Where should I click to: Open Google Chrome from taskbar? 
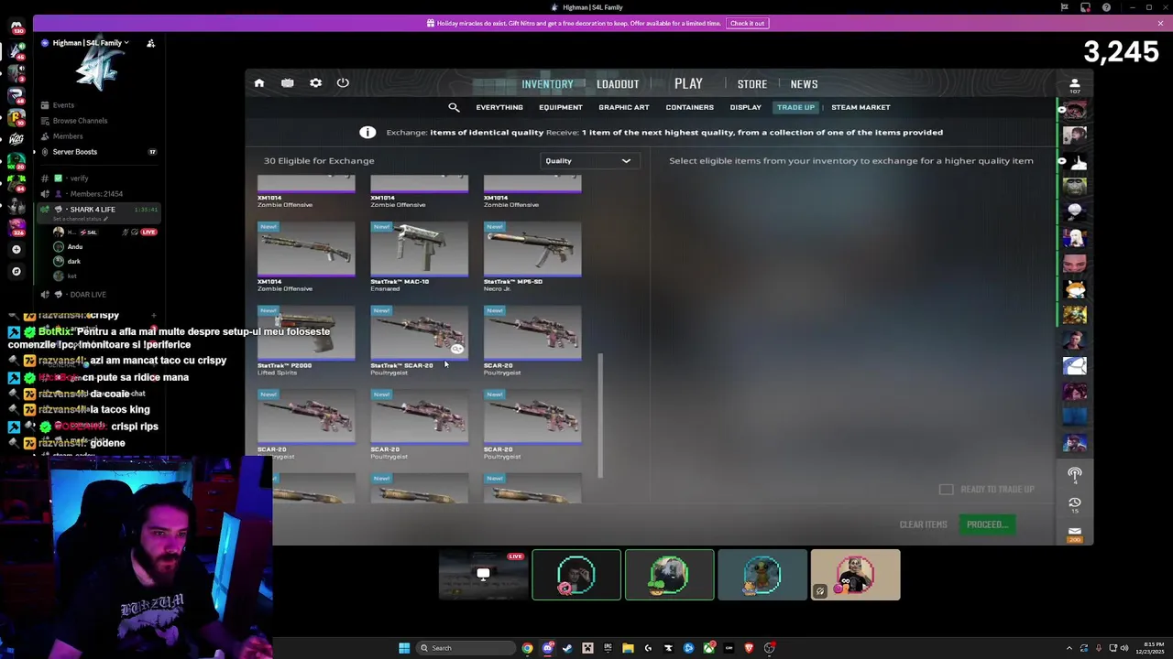tap(527, 648)
